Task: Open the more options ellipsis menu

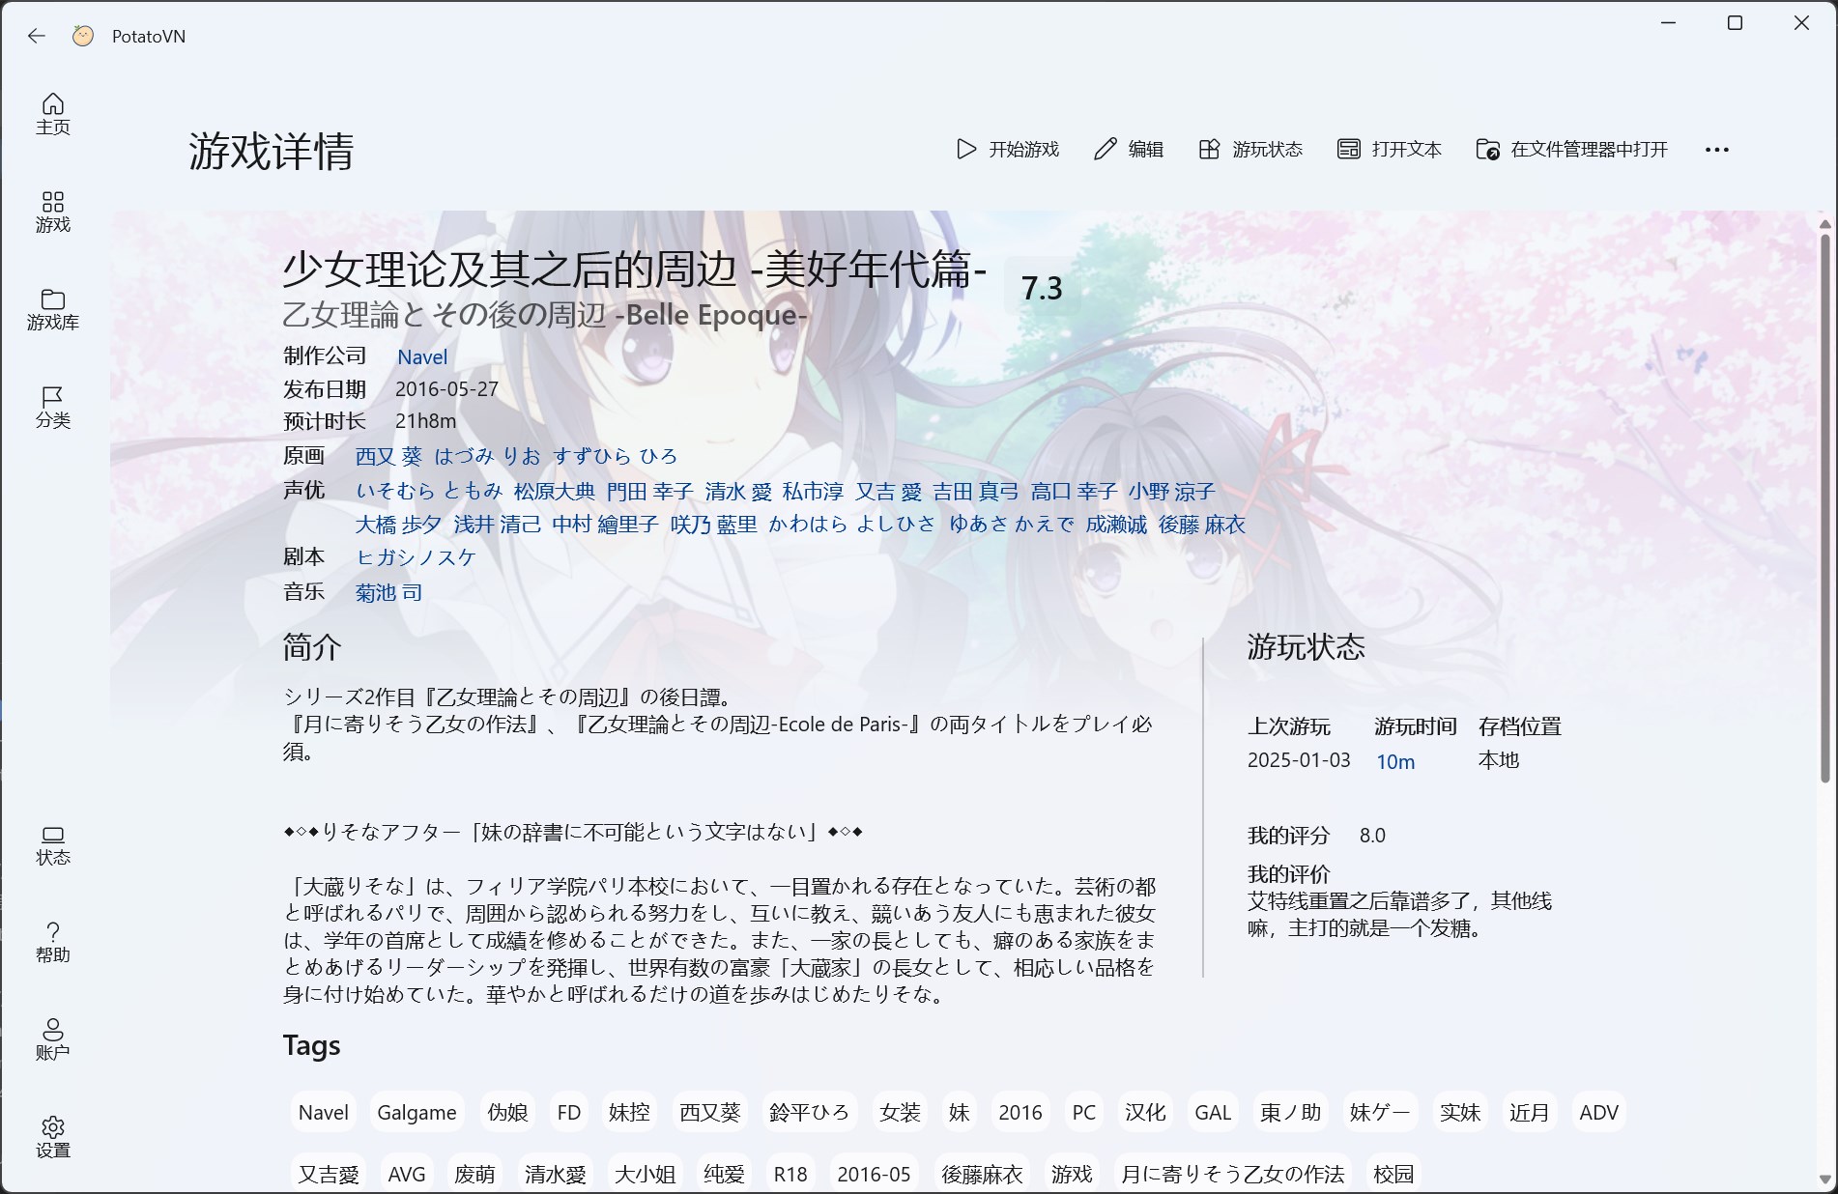Action: 1717,149
